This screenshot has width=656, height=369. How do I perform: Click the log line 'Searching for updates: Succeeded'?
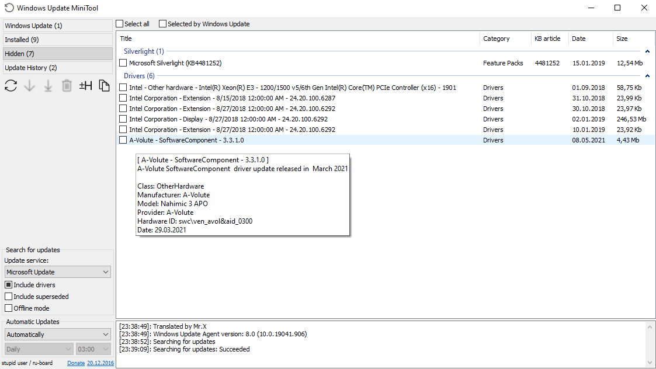[x=185, y=349]
